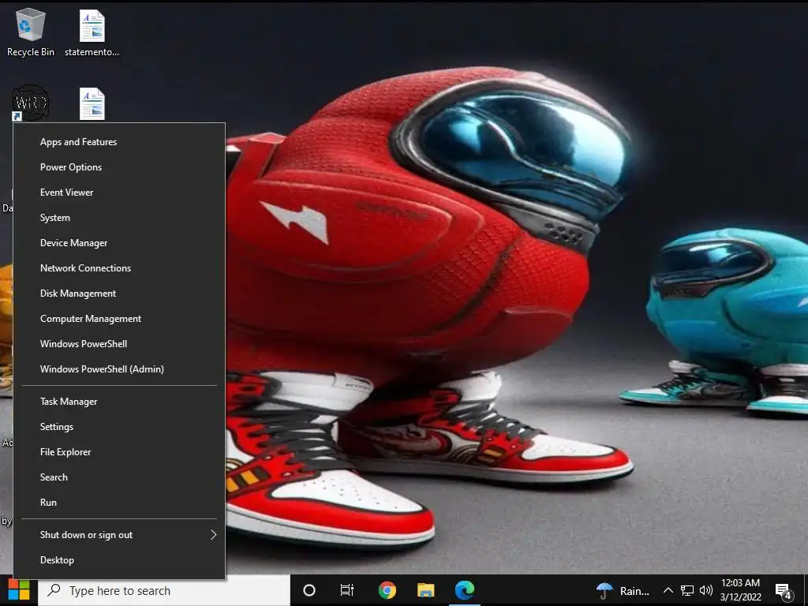Open Task View on taskbar

(347, 590)
